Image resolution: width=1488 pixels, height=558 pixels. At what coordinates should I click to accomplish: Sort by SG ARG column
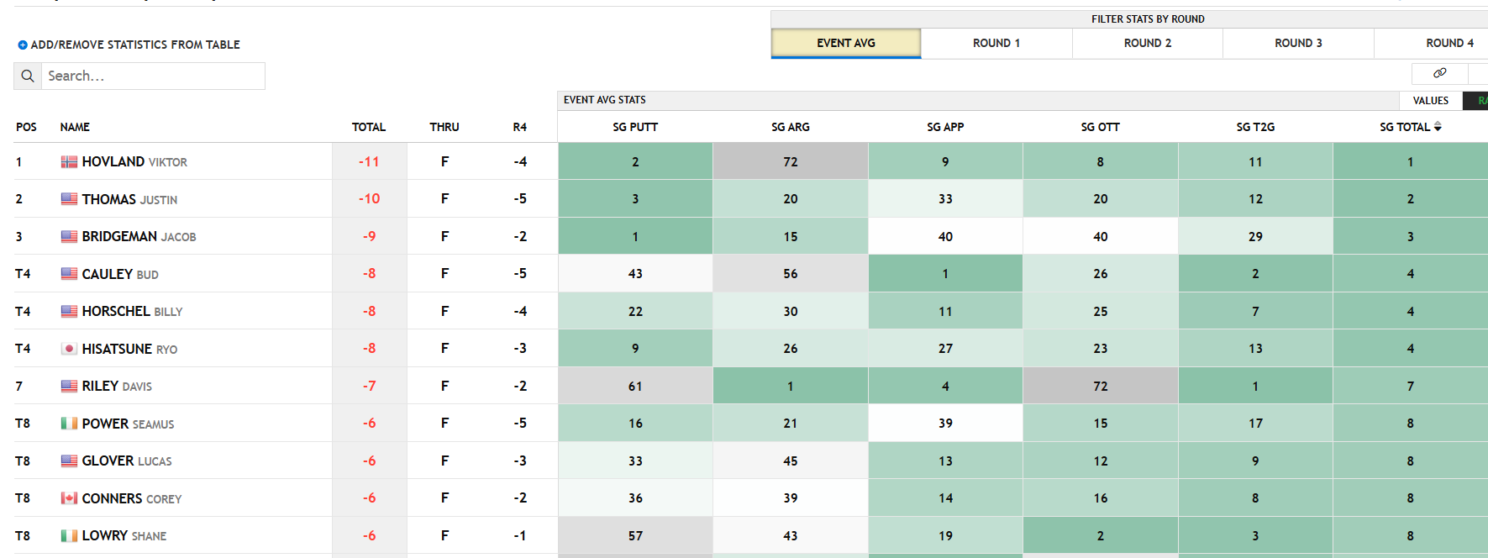791,127
